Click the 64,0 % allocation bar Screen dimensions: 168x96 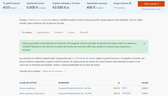(x=126, y=93)
